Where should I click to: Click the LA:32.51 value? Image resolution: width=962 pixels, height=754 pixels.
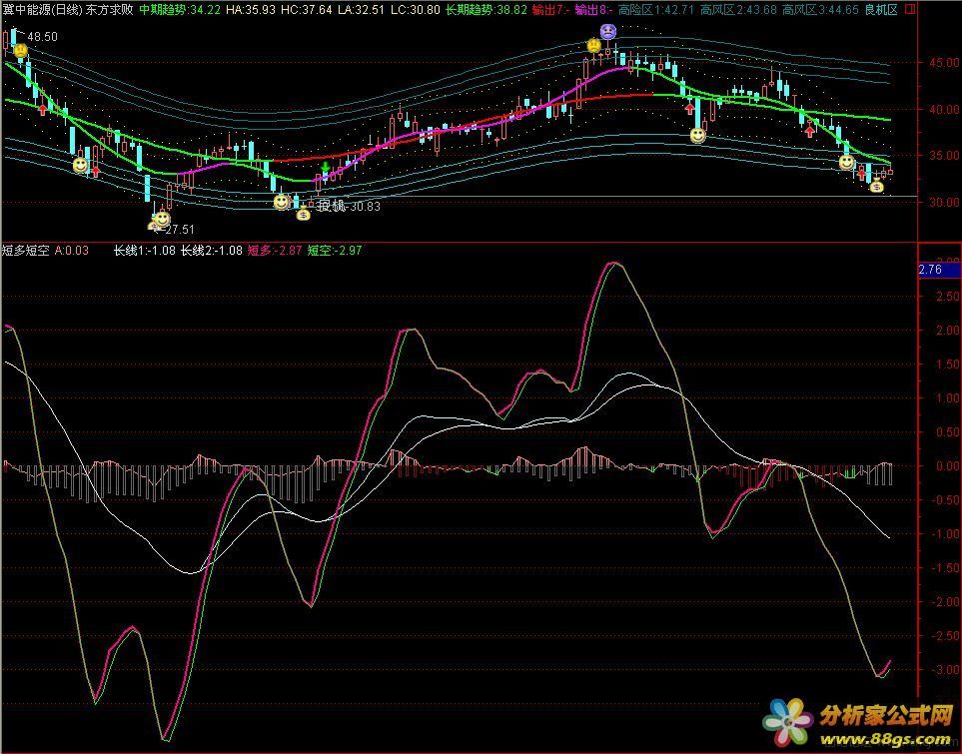[x=361, y=10]
